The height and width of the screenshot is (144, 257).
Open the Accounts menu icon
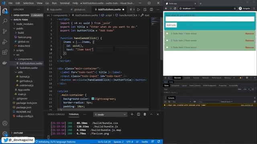(x=5, y=123)
